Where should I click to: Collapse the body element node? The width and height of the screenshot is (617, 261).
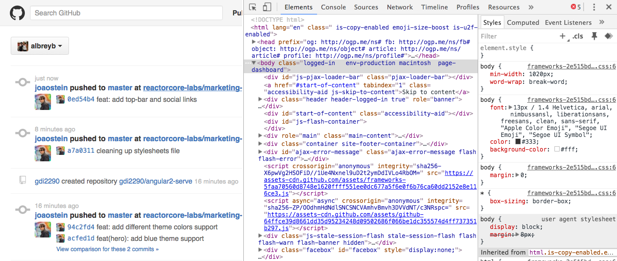click(x=254, y=63)
